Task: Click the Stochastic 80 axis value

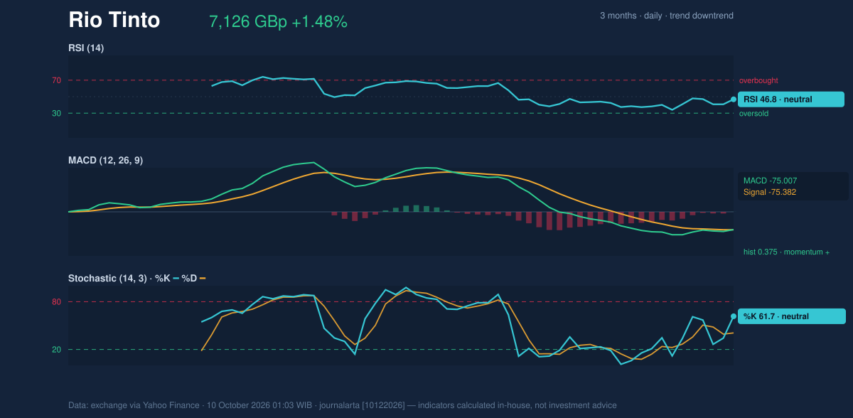Action: 56,302
